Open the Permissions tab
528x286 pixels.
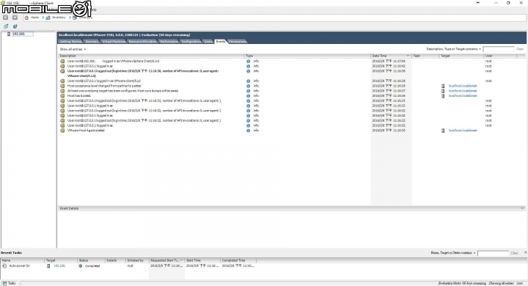pyautogui.click(x=238, y=42)
